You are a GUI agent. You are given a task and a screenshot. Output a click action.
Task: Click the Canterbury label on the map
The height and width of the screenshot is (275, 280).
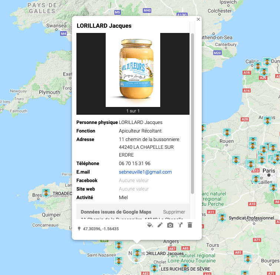[226, 44]
